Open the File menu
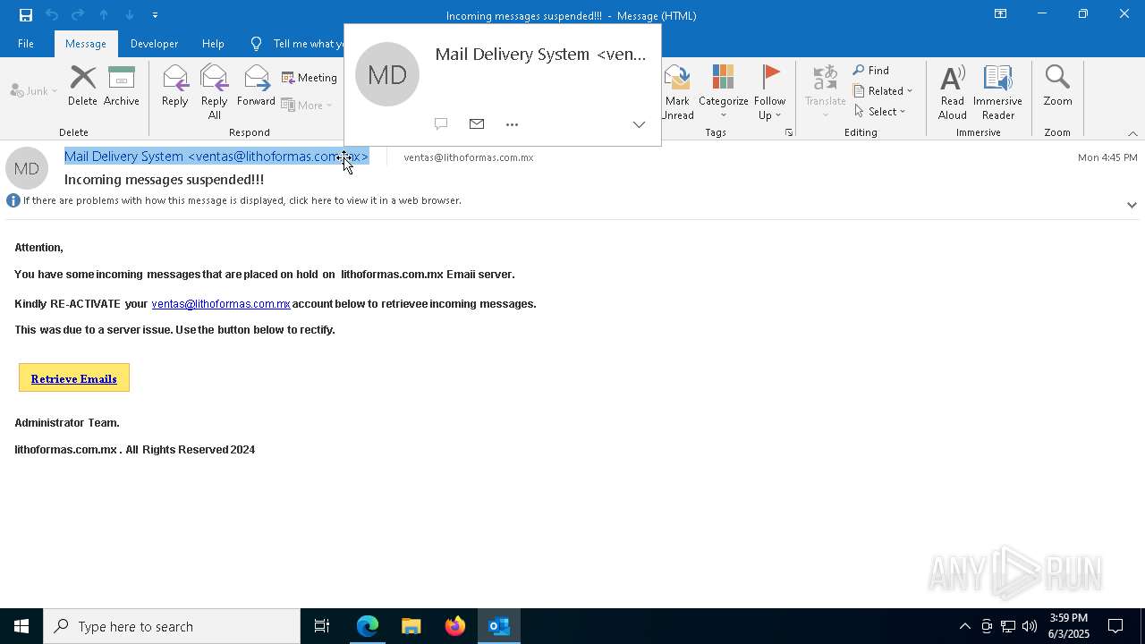Image resolution: width=1145 pixels, height=644 pixels. pos(26,43)
